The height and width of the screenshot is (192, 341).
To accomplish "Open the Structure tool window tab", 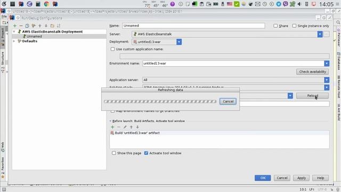I will 3,62.
